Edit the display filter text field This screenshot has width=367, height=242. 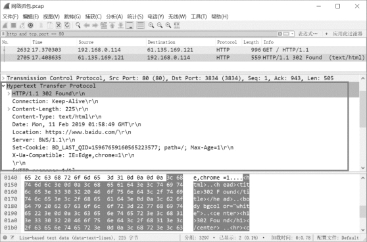point(141,34)
